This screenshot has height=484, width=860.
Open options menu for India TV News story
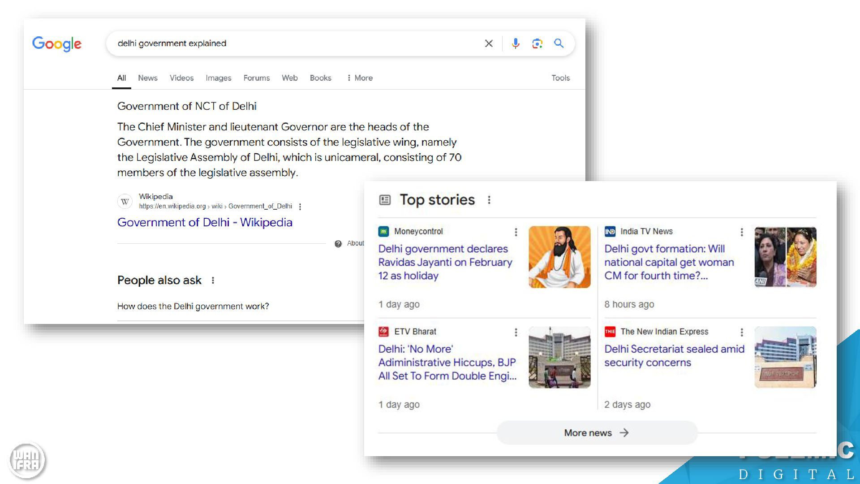coord(742,232)
